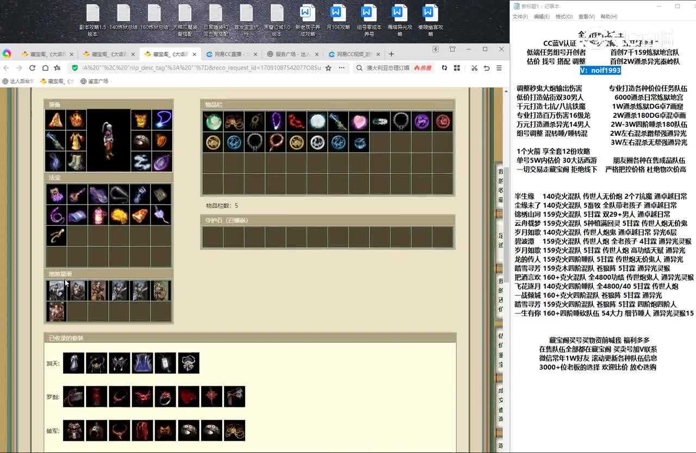Click the first item in the 破军 set row
Viewport: 696px width, 453px height.
click(73, 431)
